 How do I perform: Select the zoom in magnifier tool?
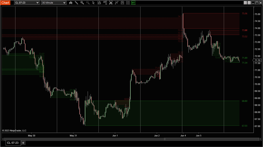tap(82, 3)
